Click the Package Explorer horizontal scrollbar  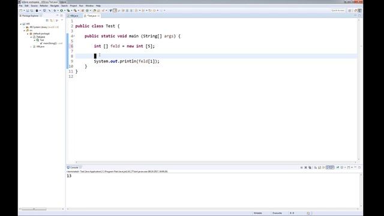[x=34, y=209]
